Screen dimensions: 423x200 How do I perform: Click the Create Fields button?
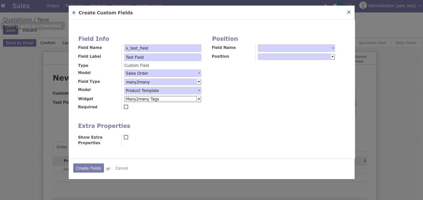[89, 168]
